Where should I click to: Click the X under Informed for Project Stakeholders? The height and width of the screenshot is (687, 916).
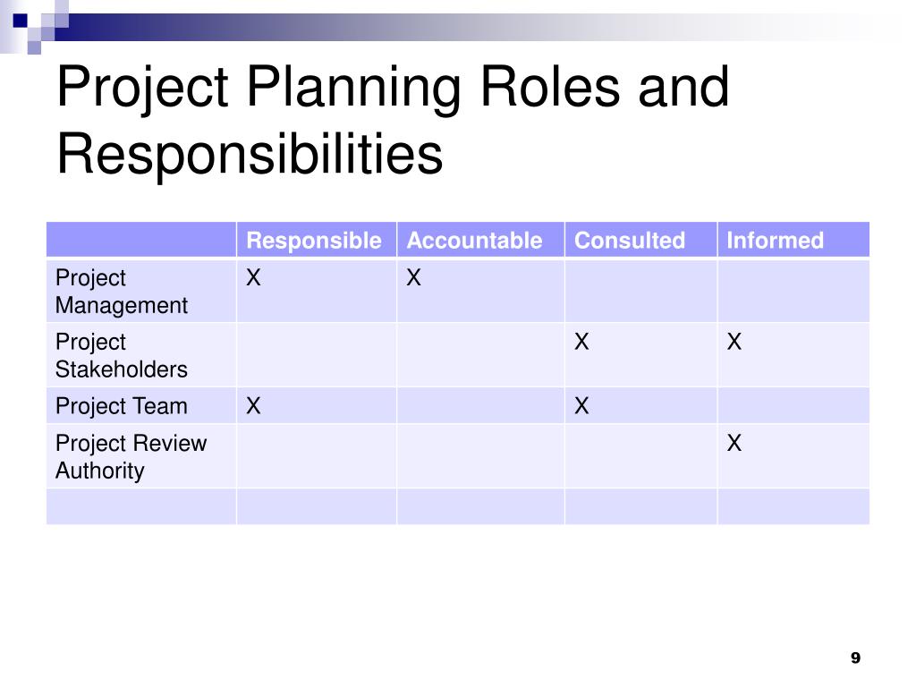coord(734,342)
